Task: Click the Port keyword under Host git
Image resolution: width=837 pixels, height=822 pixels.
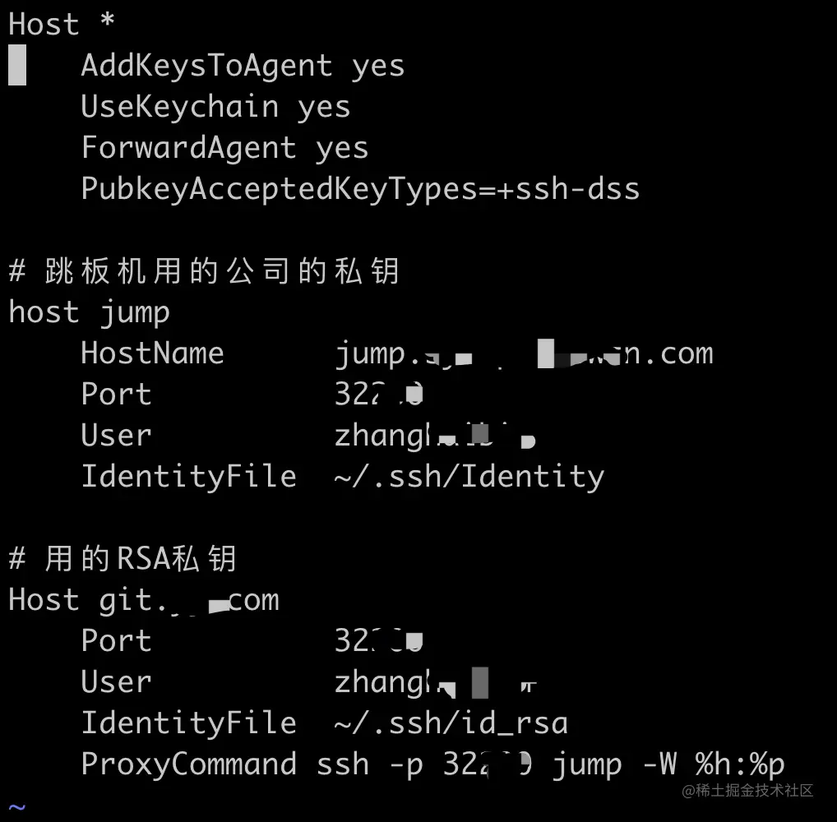Action: coord(116,641)
